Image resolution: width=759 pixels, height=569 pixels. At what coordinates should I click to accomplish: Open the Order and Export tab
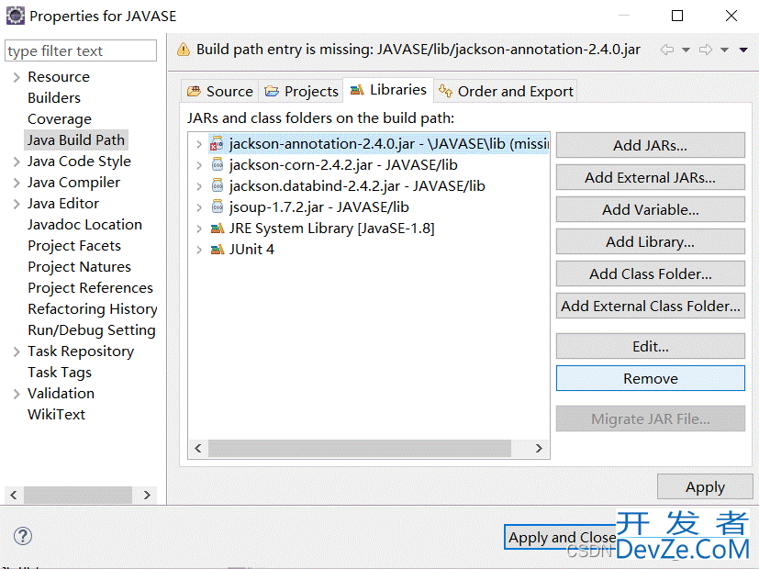(x=506, y=91)
